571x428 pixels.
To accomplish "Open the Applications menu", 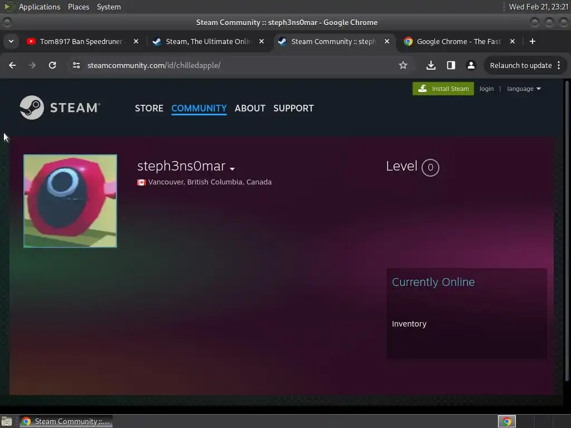I will tap(40, 7).
